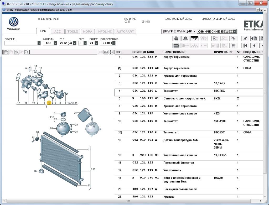Switch to the ACC tab

point(58,31)
